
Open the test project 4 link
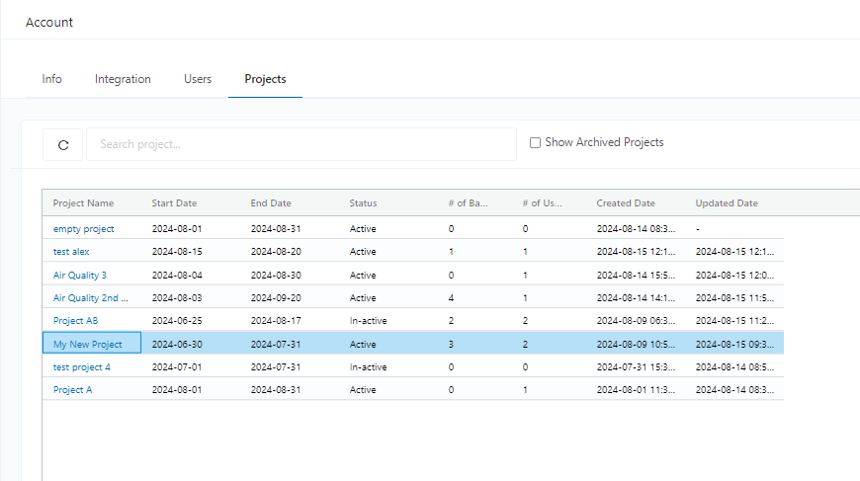click(82, 367)
